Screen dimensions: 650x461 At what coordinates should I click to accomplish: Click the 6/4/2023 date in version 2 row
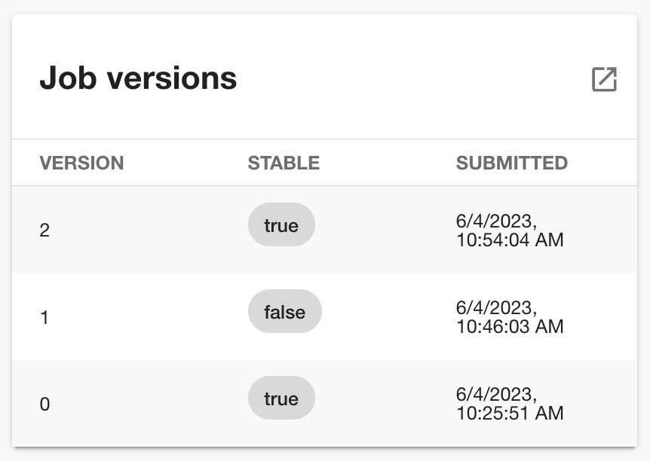pyautogui.click(x=496, y=221)
